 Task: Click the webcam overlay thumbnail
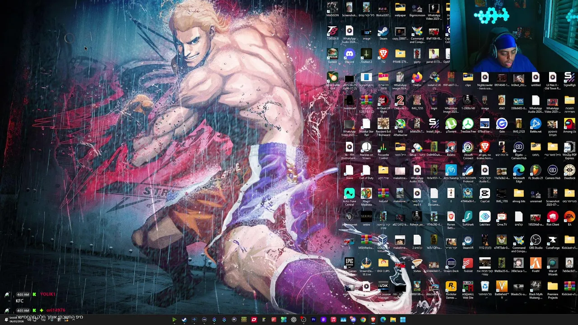click(514, 36)
